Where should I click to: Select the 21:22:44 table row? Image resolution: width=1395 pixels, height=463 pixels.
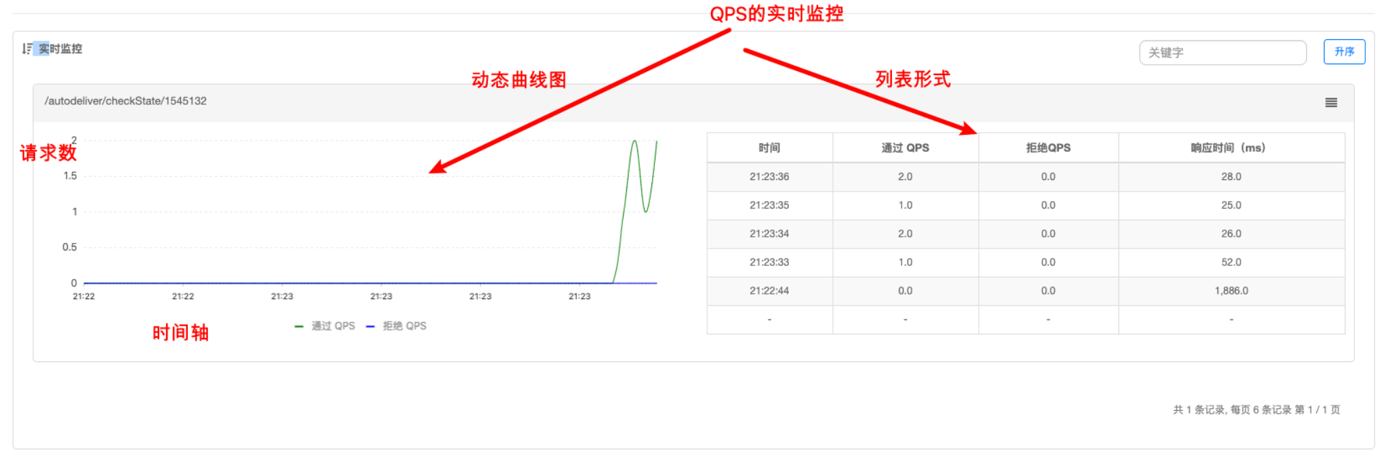(769, 290)
